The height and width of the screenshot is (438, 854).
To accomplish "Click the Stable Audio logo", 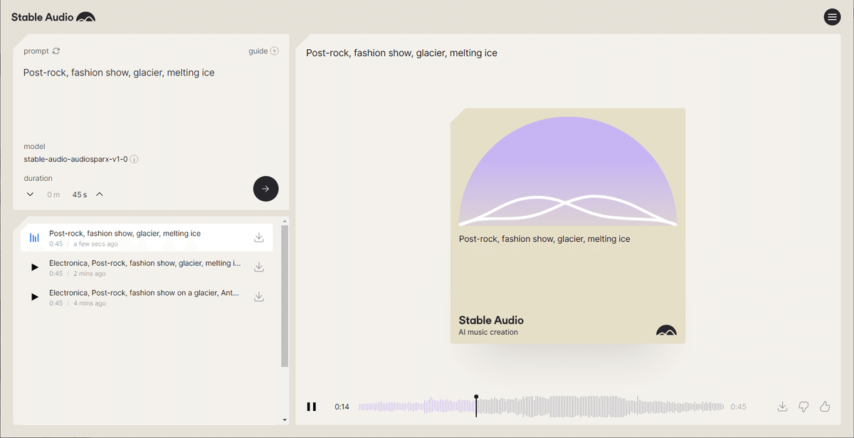I will pyautogui.click(x=53, y=16).
